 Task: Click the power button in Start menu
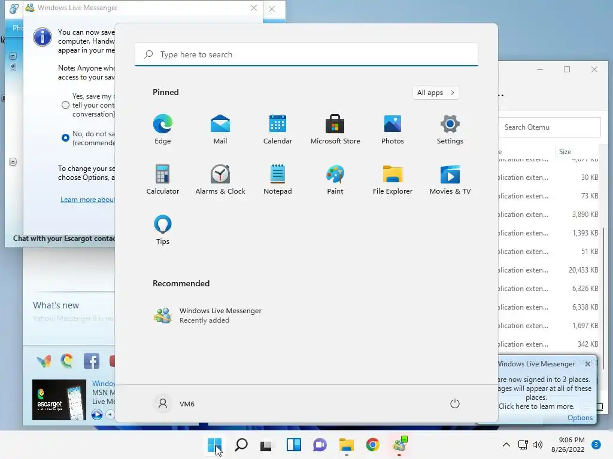455,403
